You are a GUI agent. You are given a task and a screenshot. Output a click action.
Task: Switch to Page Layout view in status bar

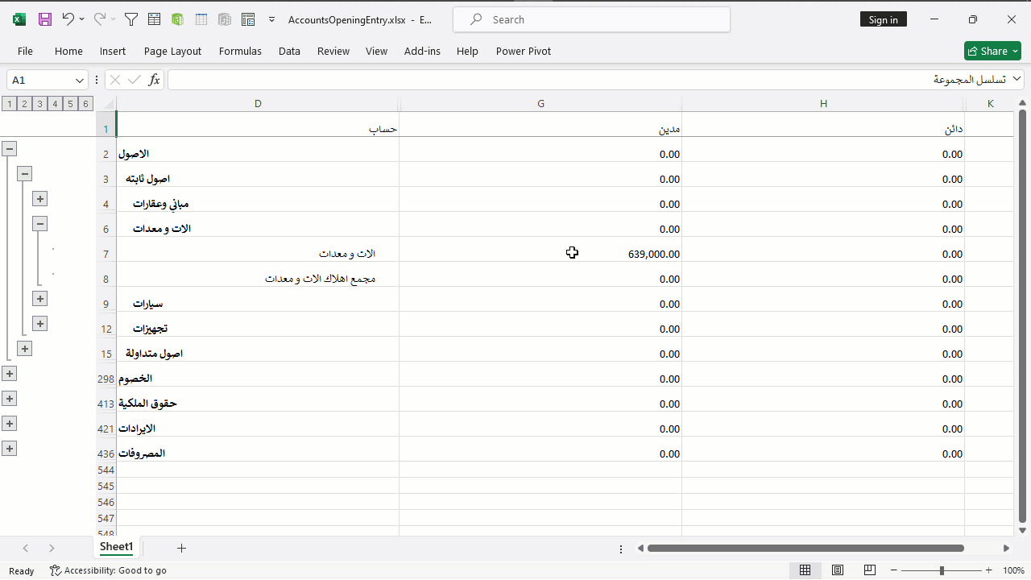click(x=838, y=570)
